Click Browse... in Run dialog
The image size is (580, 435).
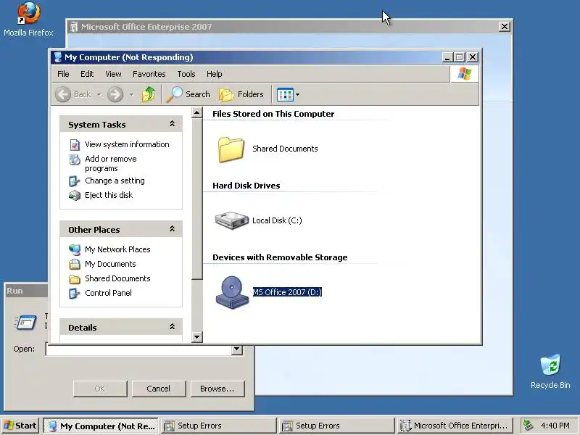tap(217, 389)
